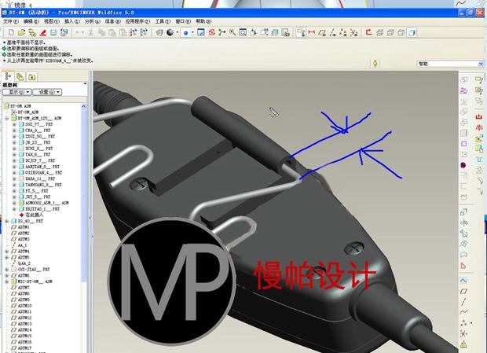Click the model tree tab icon
Image resolution: width=487 pixels, height=353 pixels.
tap(9, 76)
